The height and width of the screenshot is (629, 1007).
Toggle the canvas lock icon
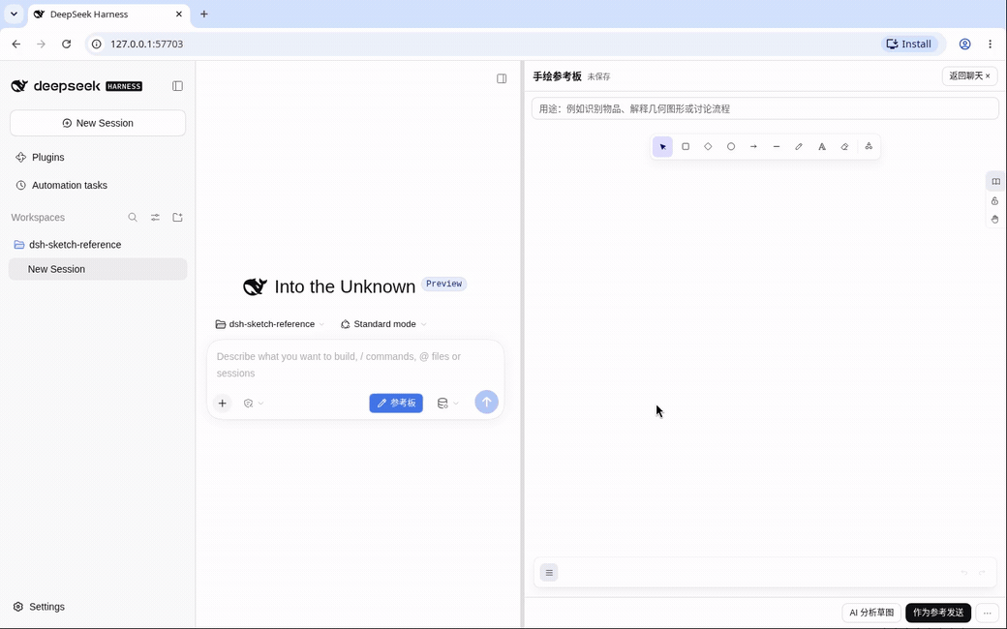click(x=994, y=201)
